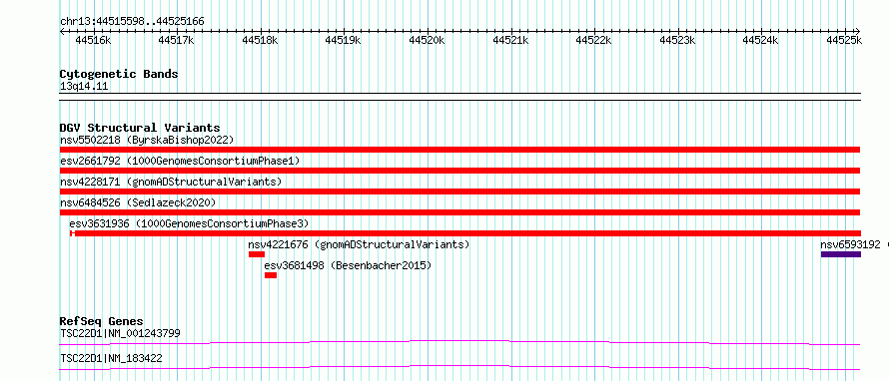Click the magenta TSC22D1|NM_001243799 intron line
The width and height of the screenshot is (889, 381).
[x=459, y=342]
